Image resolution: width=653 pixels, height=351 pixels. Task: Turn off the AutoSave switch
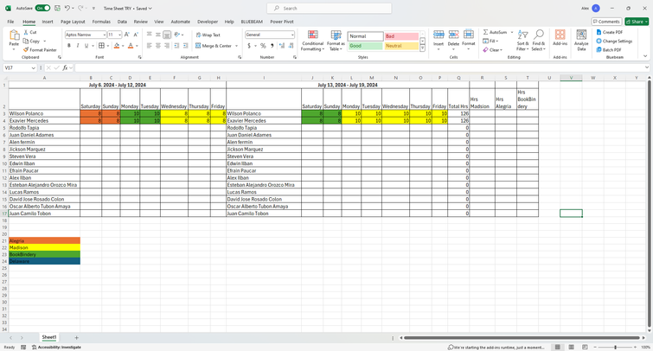[42, 8]
